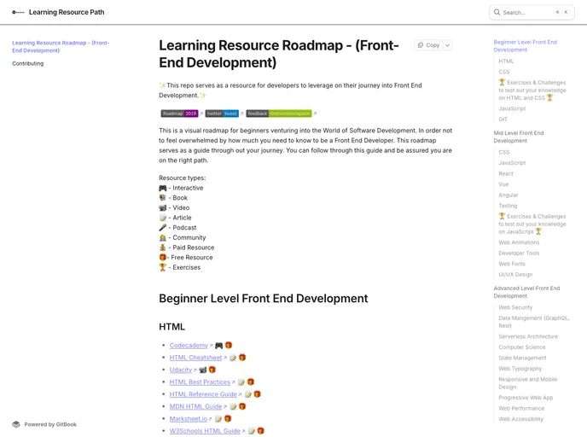Click the money bag emoji beside Paid Resource
Viewport: 587px width, 437px height.
pos(162,248)
